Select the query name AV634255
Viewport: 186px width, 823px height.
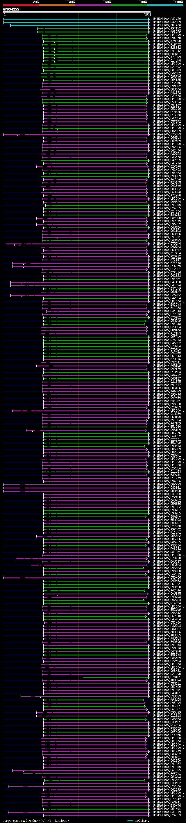click(x=11, y=9)
